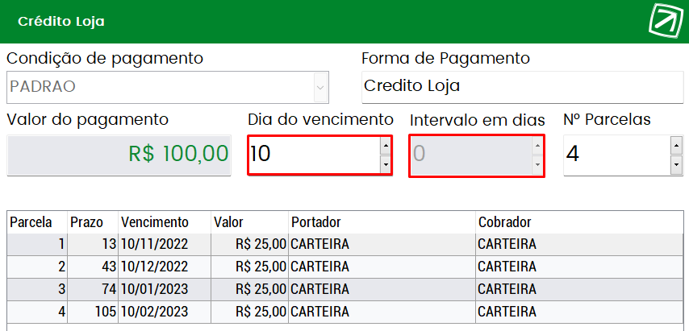Click the Dia do vencimento input field
This screenshot has width=689, height=331.
coord(314,155)
